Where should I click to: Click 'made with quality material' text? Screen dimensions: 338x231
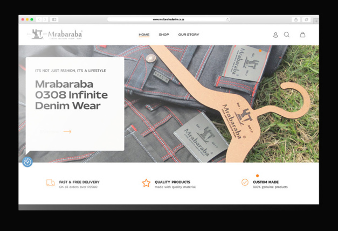[x=175, y=187]
